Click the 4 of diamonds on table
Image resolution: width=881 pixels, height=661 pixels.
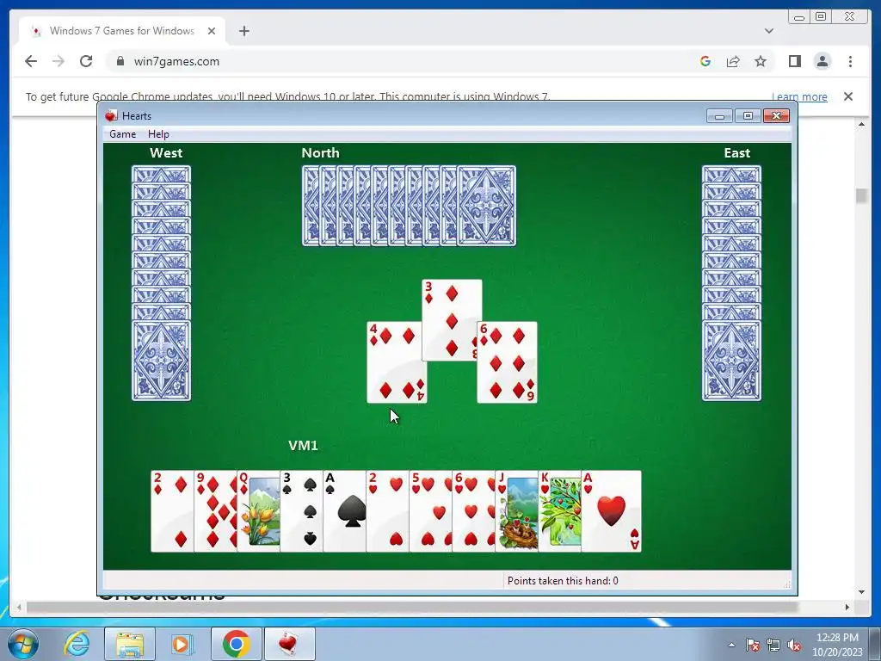(396, 362)
